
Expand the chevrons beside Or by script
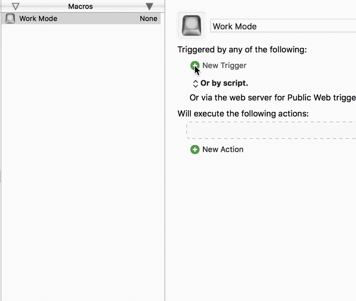(195, 84)
